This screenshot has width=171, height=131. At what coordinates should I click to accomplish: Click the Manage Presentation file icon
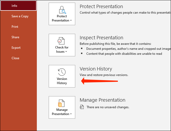[62, 103]
